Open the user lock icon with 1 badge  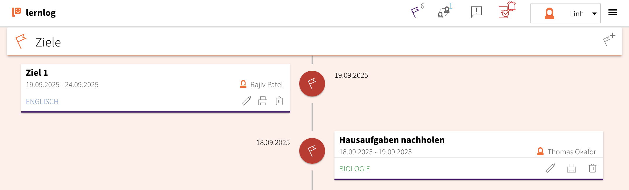coord(444,12)
